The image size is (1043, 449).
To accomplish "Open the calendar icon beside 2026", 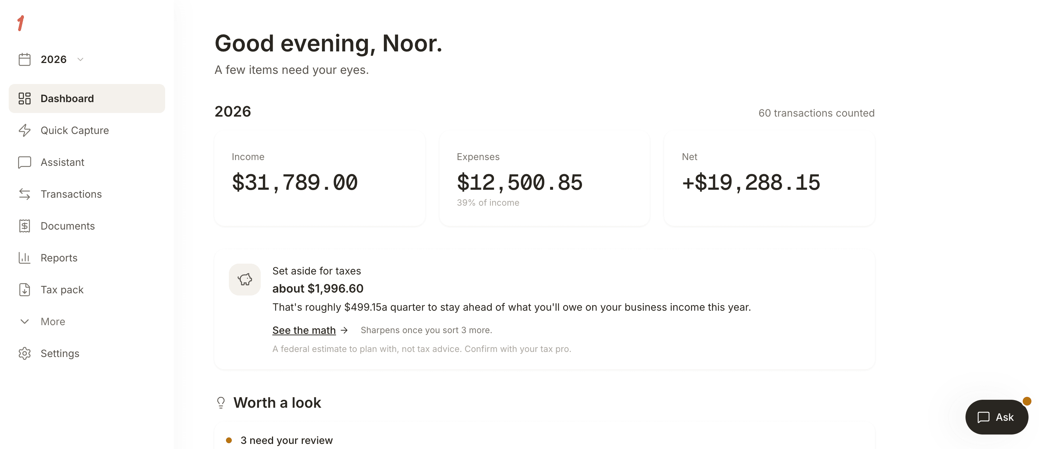I will click(25, 59).
